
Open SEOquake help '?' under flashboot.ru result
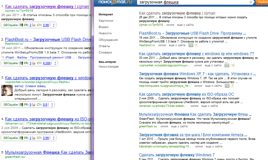click(x=55, y=63)
